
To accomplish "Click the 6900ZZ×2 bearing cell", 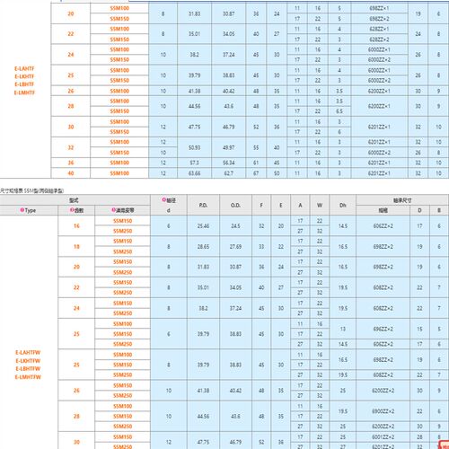I will tap(383, 411).
